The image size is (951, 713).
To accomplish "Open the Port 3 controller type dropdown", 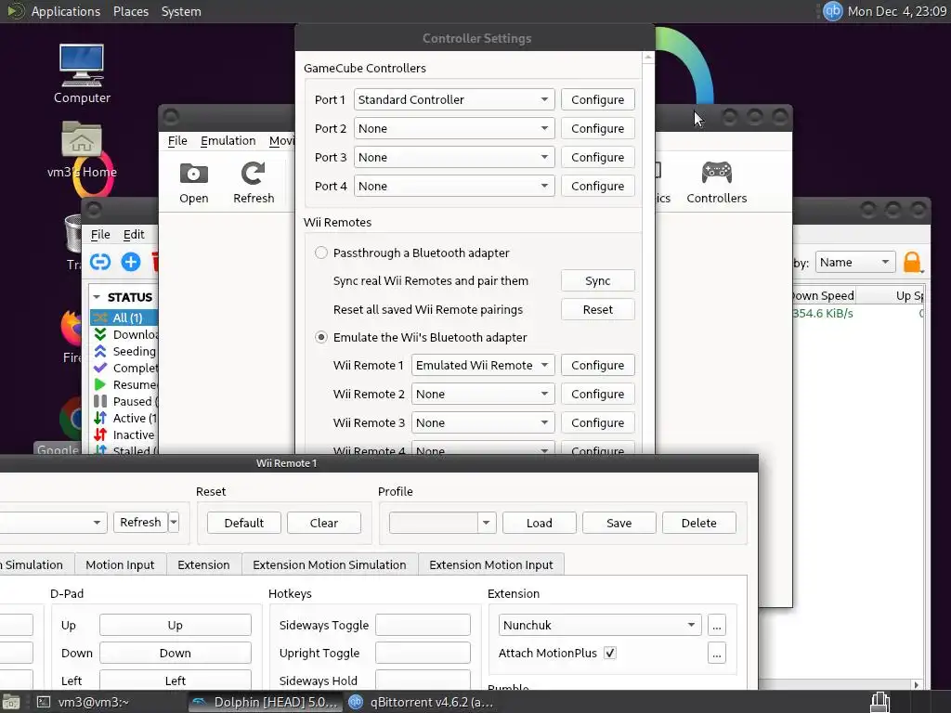I will click(453, 157).
